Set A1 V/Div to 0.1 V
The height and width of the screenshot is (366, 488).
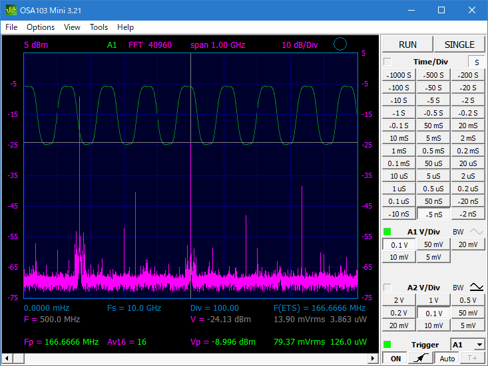(399, 244)
